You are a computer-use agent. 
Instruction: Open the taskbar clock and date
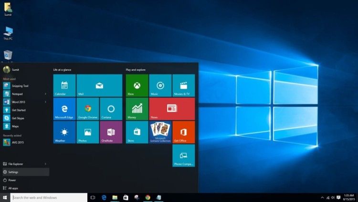tap(348, 197)
